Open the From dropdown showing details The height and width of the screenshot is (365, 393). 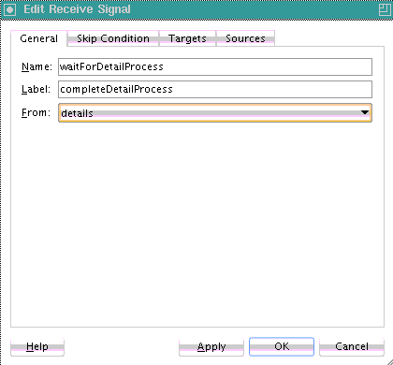point(215,112)
